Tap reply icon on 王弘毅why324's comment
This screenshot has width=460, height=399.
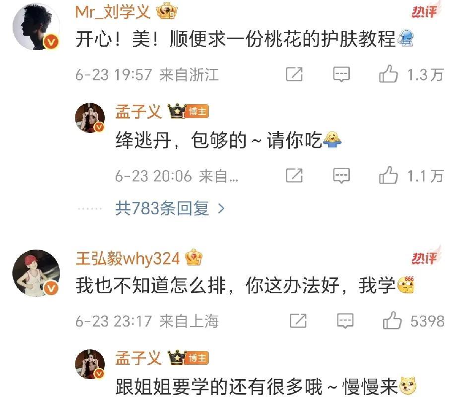tap(345, 321)
